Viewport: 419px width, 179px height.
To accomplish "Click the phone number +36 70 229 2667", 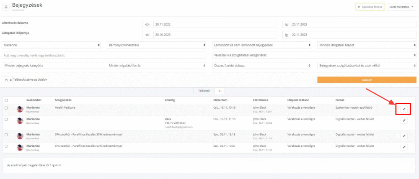I will 175,123.
